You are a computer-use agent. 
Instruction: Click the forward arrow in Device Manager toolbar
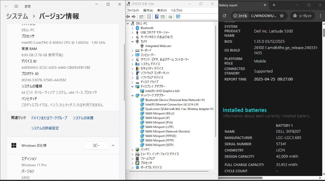tap(134, 17)
